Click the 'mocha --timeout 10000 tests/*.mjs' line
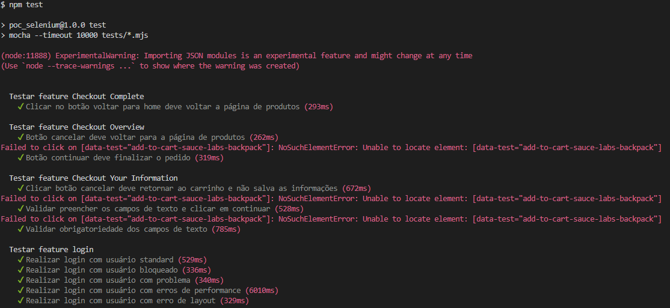This screenshot has height=308, width=670. (75, 35)
